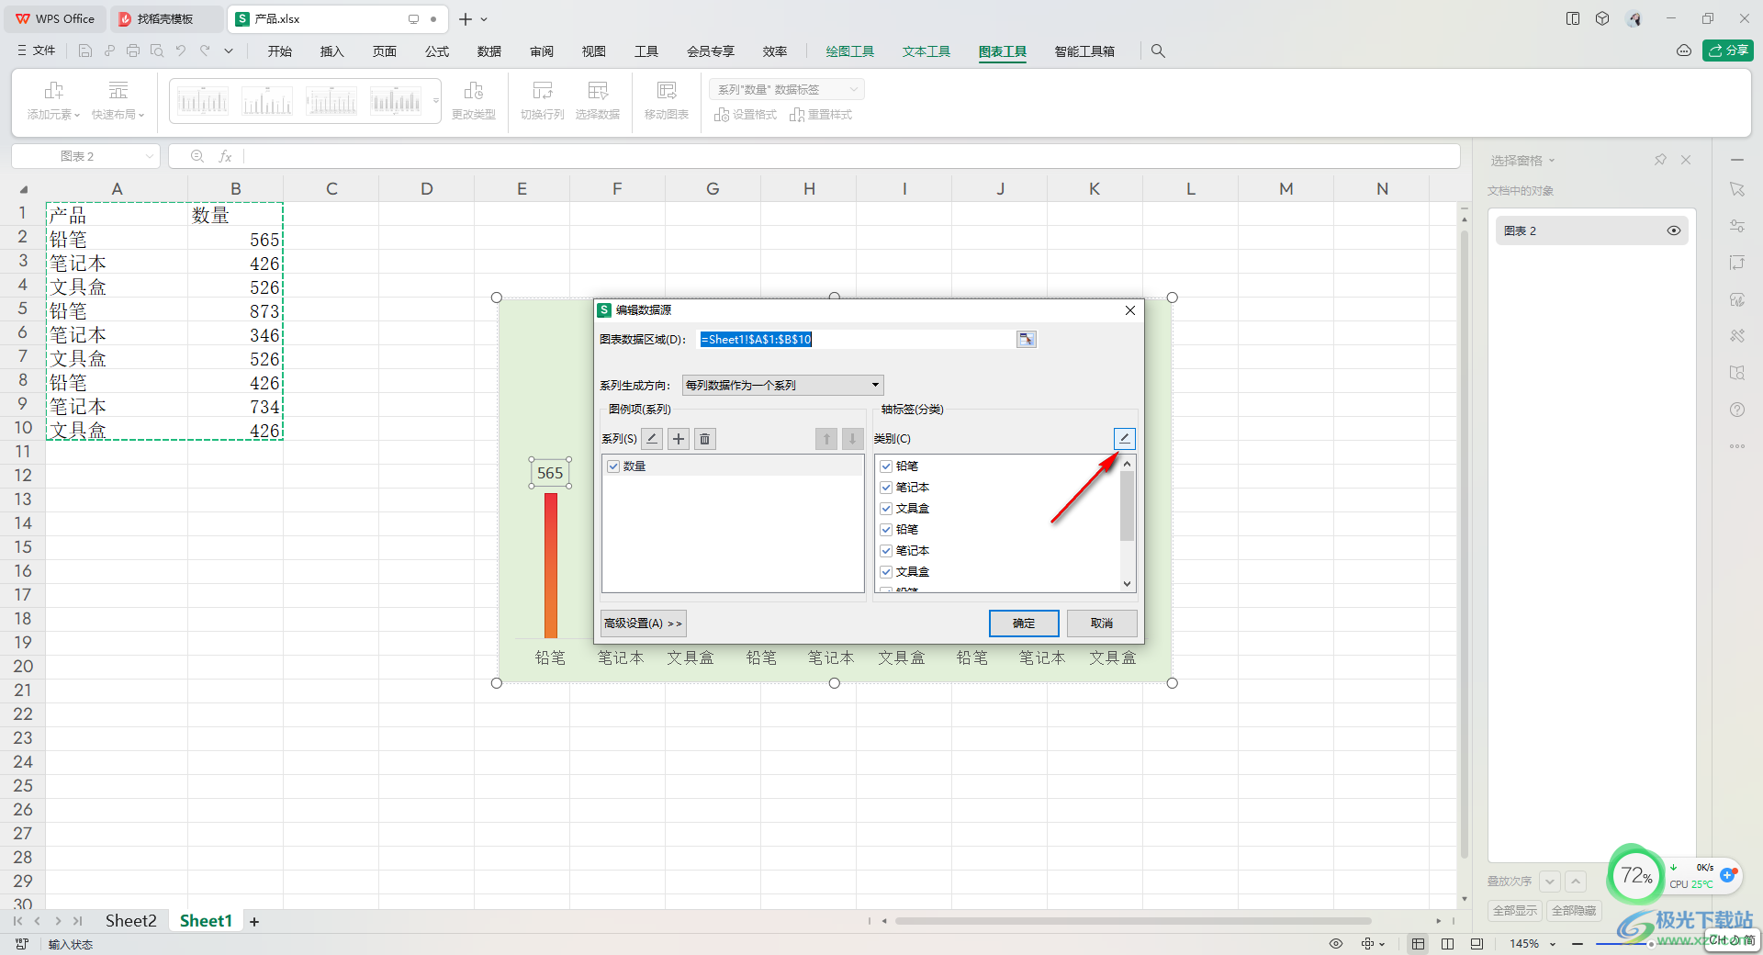Toggle eye protection mode in status bar
Viewport: 1763px width, 955px height.
pyautogui.click(x=1336, y=944)
